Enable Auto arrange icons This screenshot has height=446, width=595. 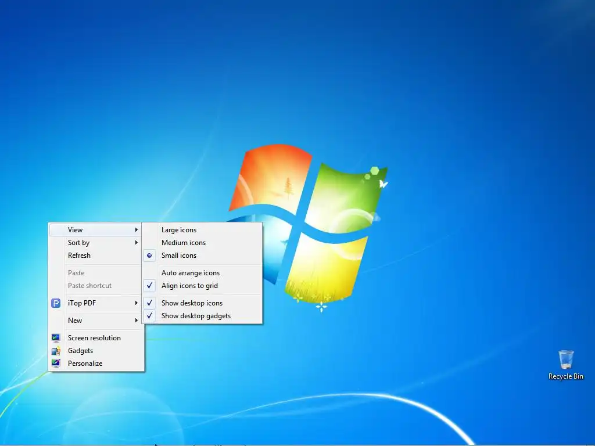(x=202, y=273)
